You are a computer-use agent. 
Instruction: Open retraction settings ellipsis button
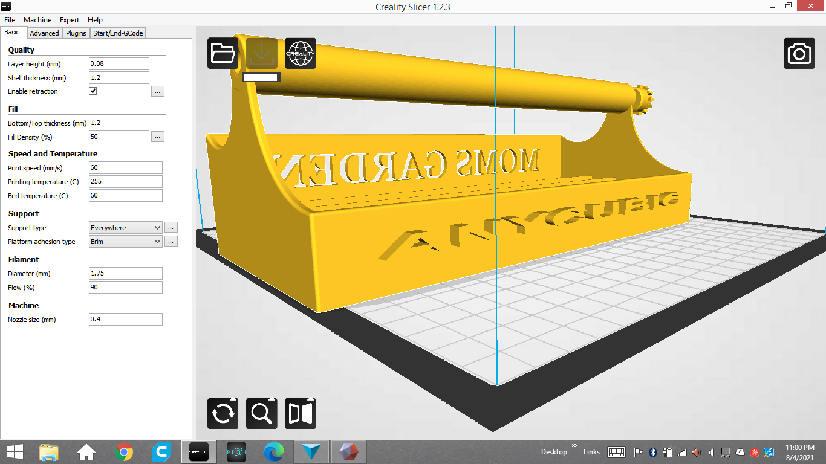point(158,91)
